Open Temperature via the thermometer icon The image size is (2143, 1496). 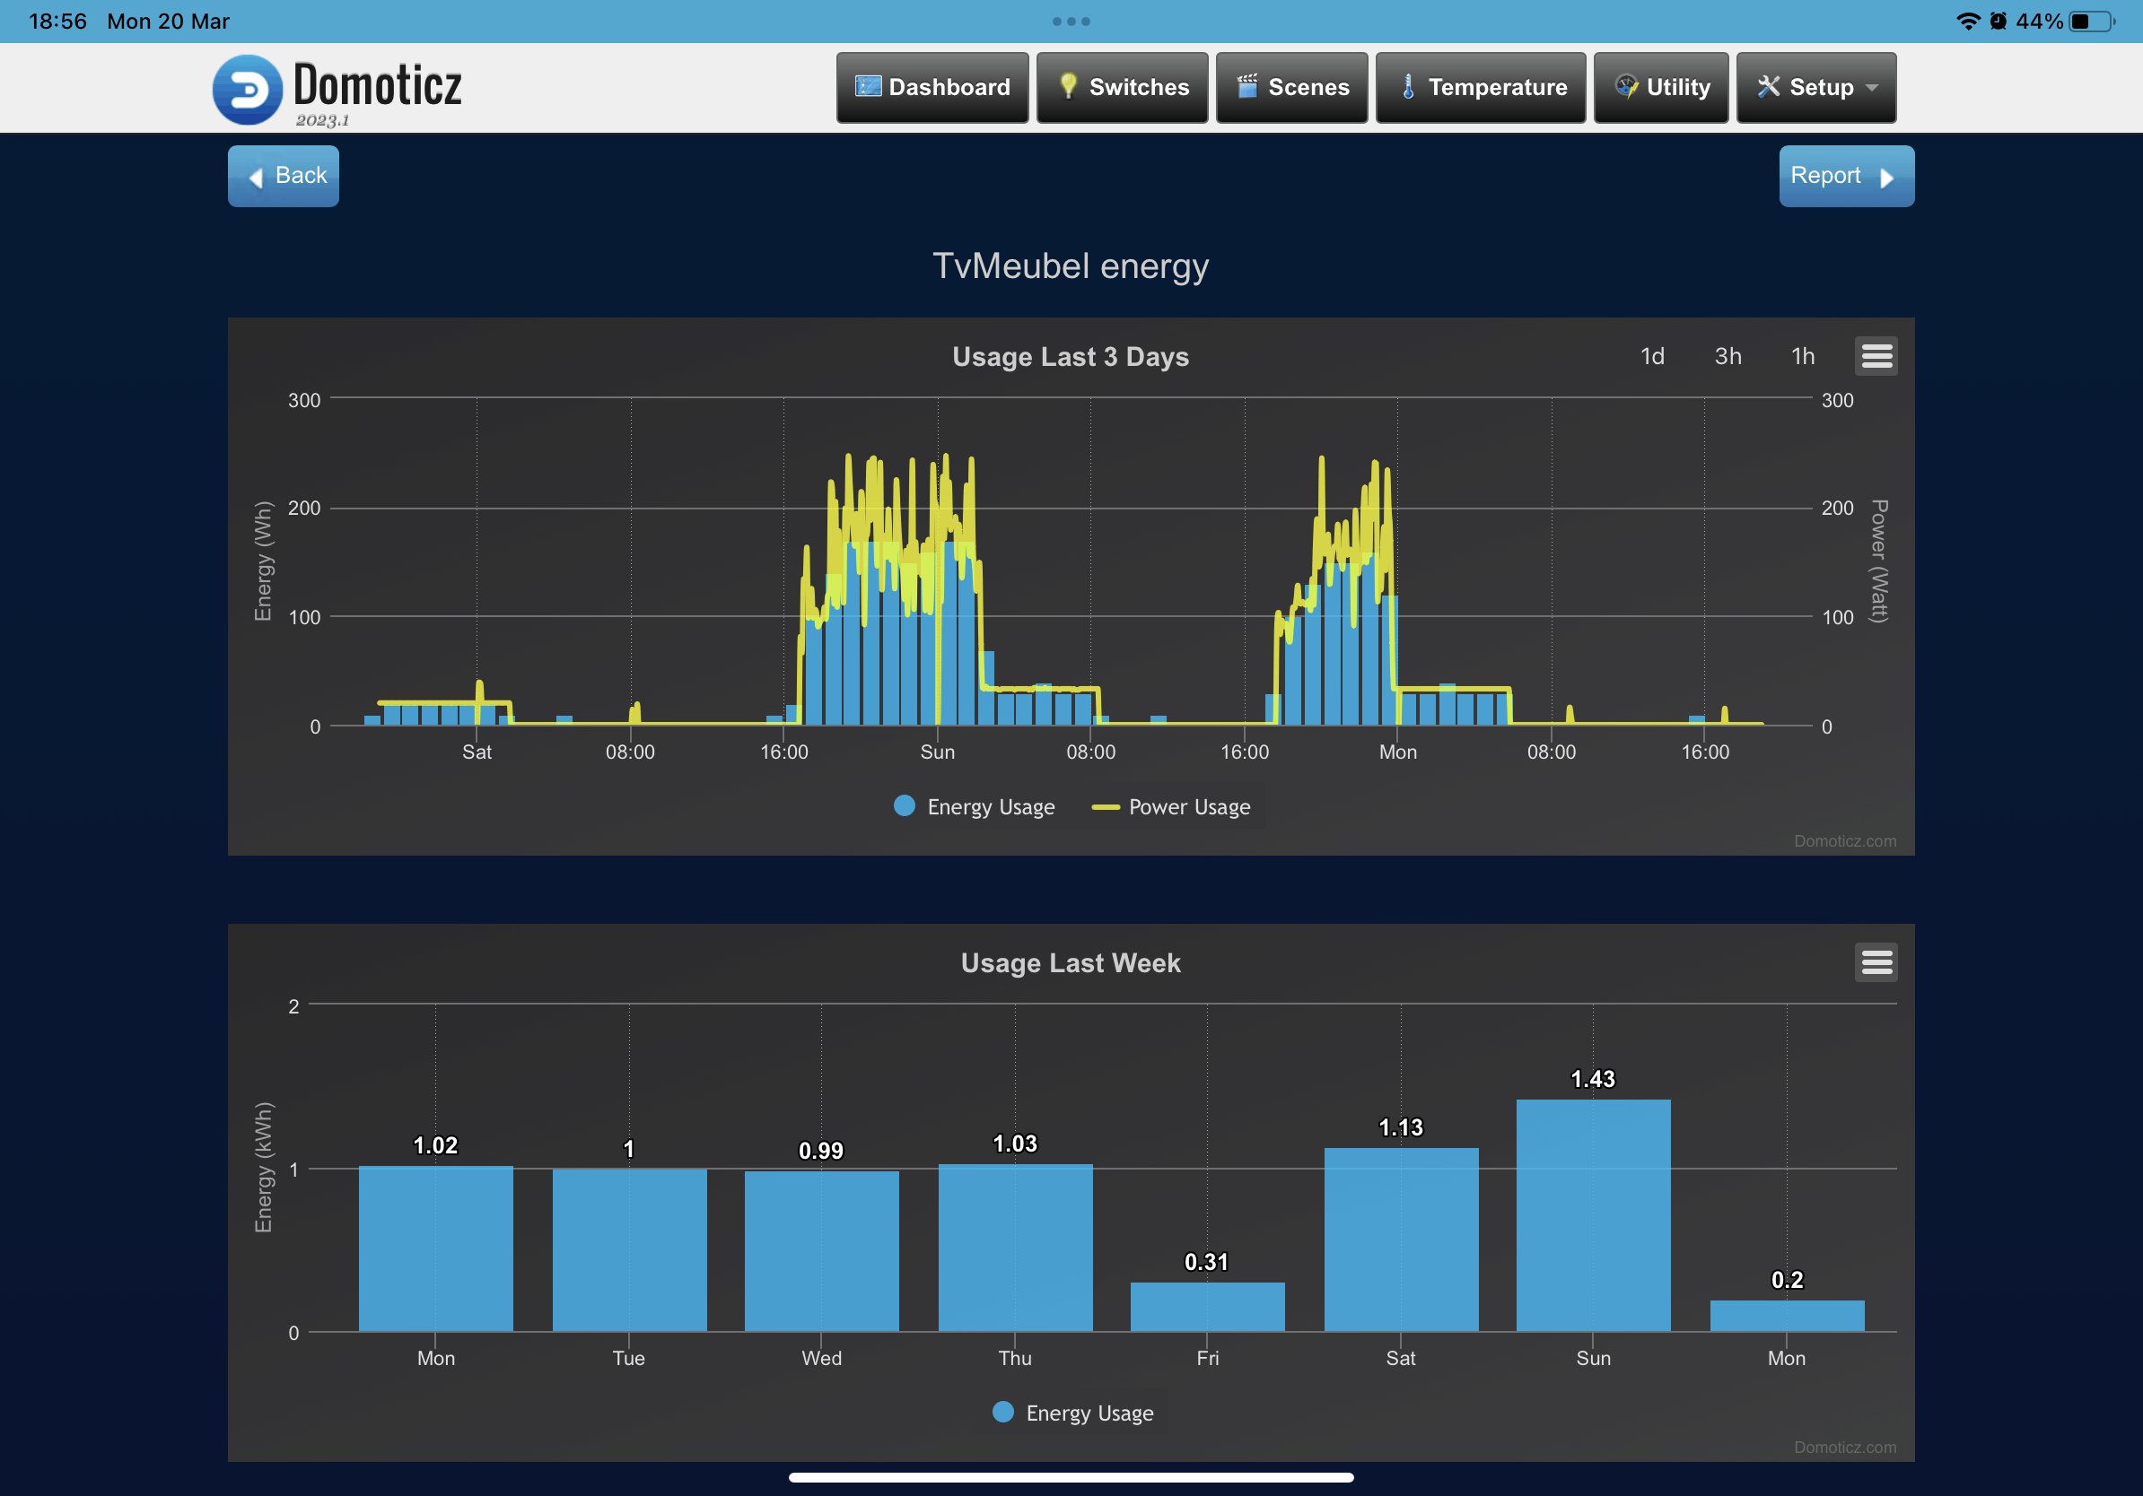point(1405,86)
